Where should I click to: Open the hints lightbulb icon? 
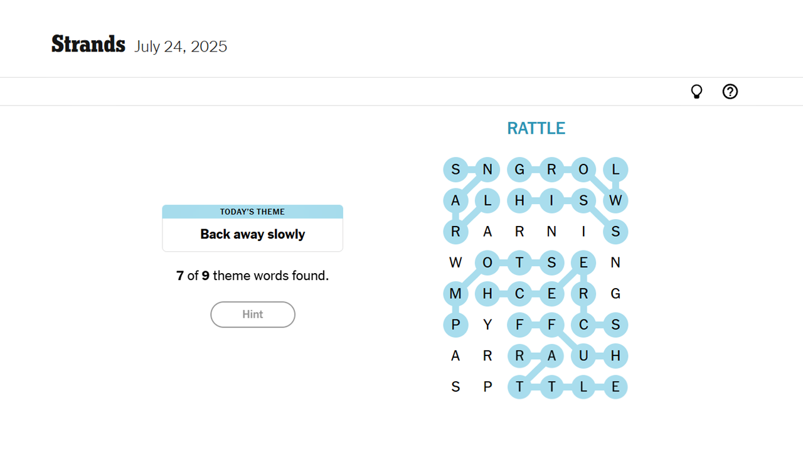point(696,92)
